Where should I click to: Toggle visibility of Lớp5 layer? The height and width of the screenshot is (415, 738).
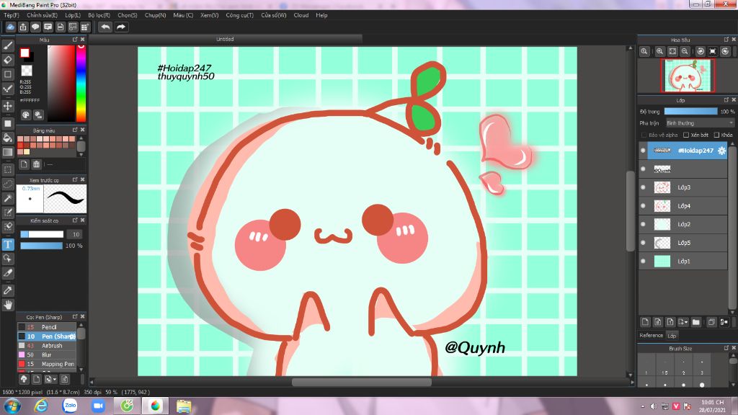click(643, 243)
